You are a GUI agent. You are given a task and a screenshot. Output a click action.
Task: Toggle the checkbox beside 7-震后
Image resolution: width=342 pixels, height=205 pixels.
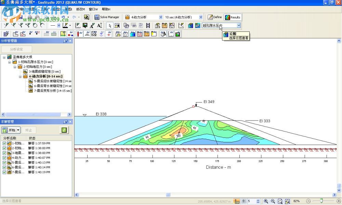click(4, 172)
